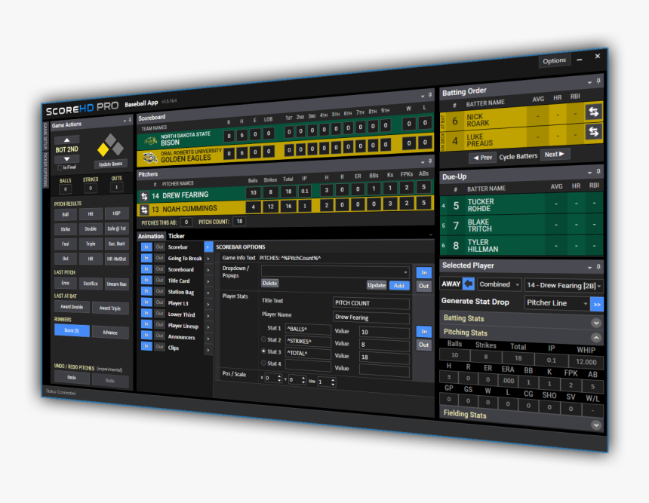Switch to the Ticker tab

pos(176,236)
